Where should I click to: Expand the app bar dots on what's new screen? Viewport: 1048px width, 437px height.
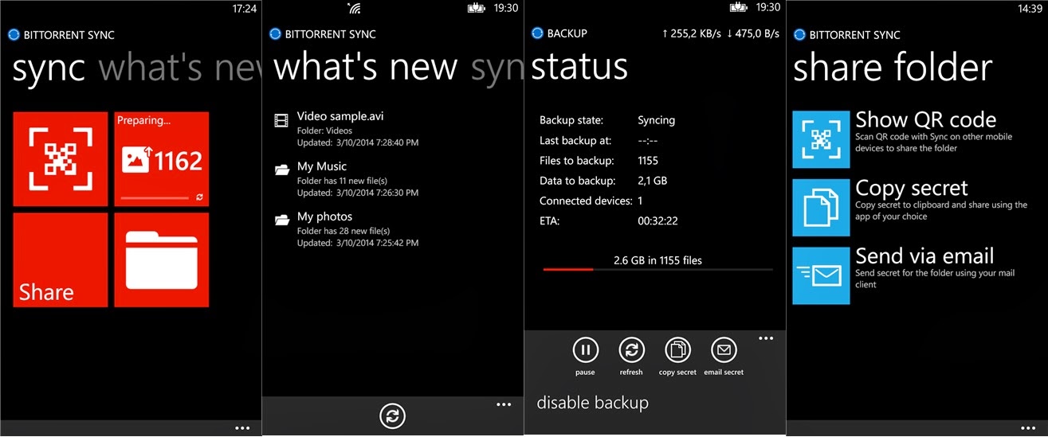tap(504, 404)
